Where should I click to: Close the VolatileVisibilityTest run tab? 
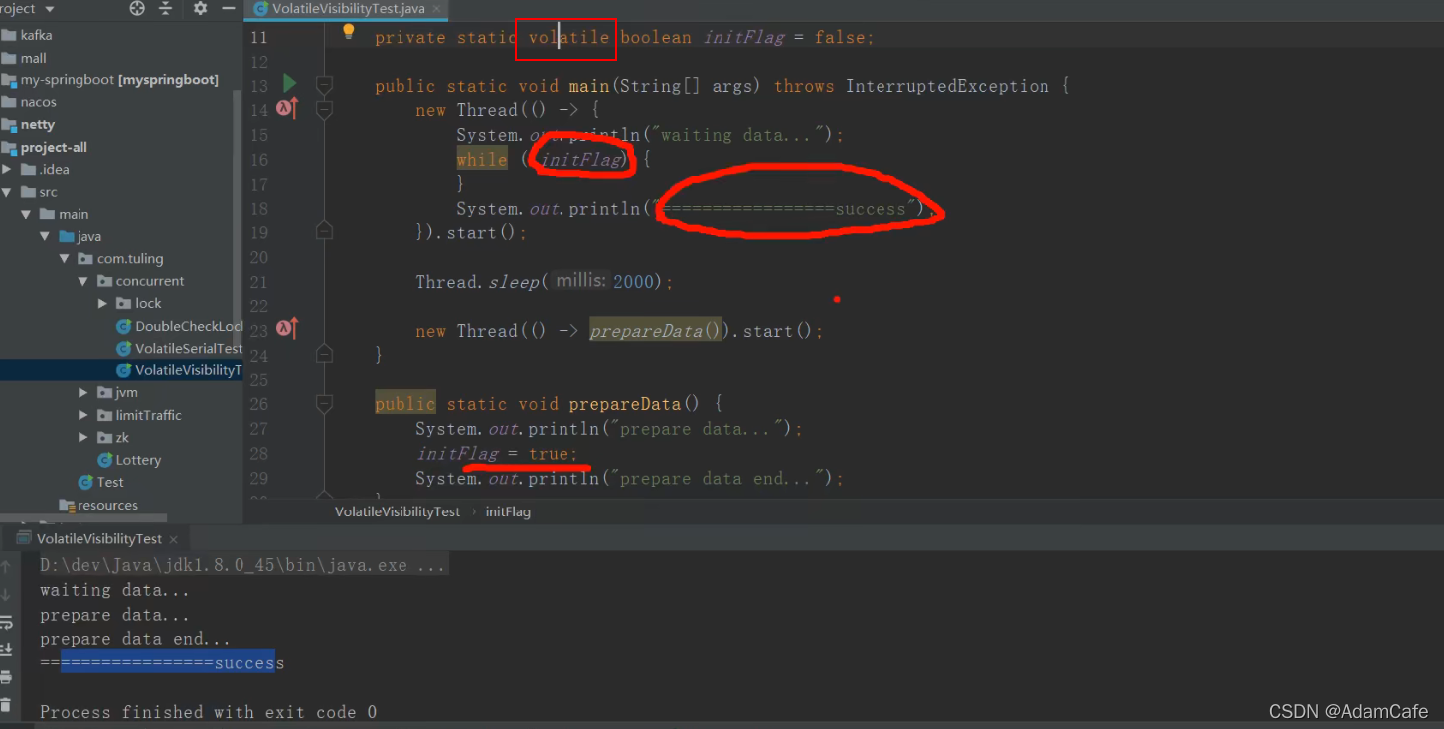174,539
